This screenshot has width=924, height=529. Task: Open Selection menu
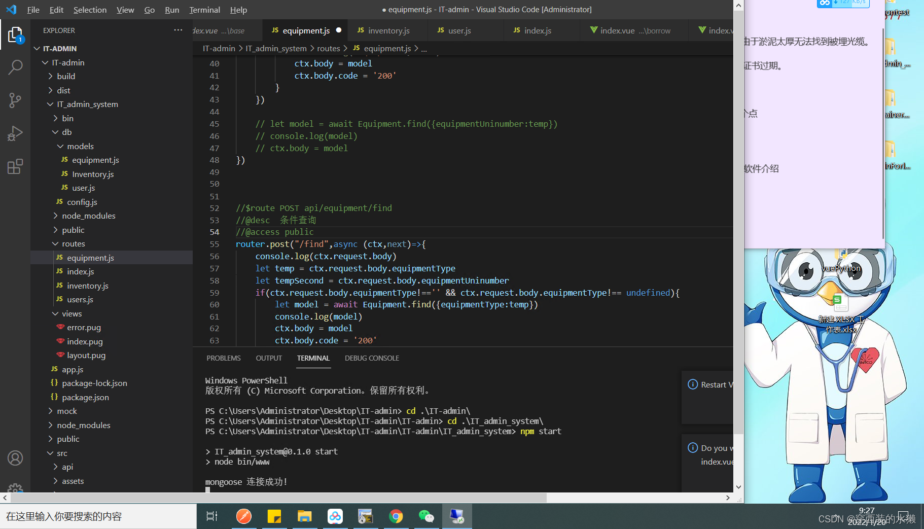tap(90, 10)
